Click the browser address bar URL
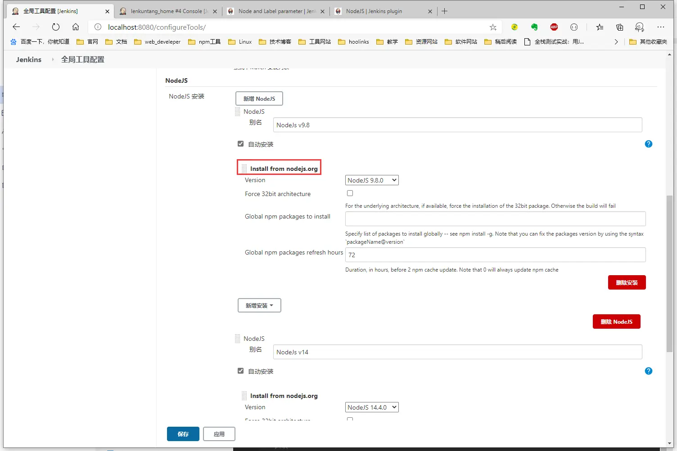Screen dimensions: 677x451 [157, 27]
